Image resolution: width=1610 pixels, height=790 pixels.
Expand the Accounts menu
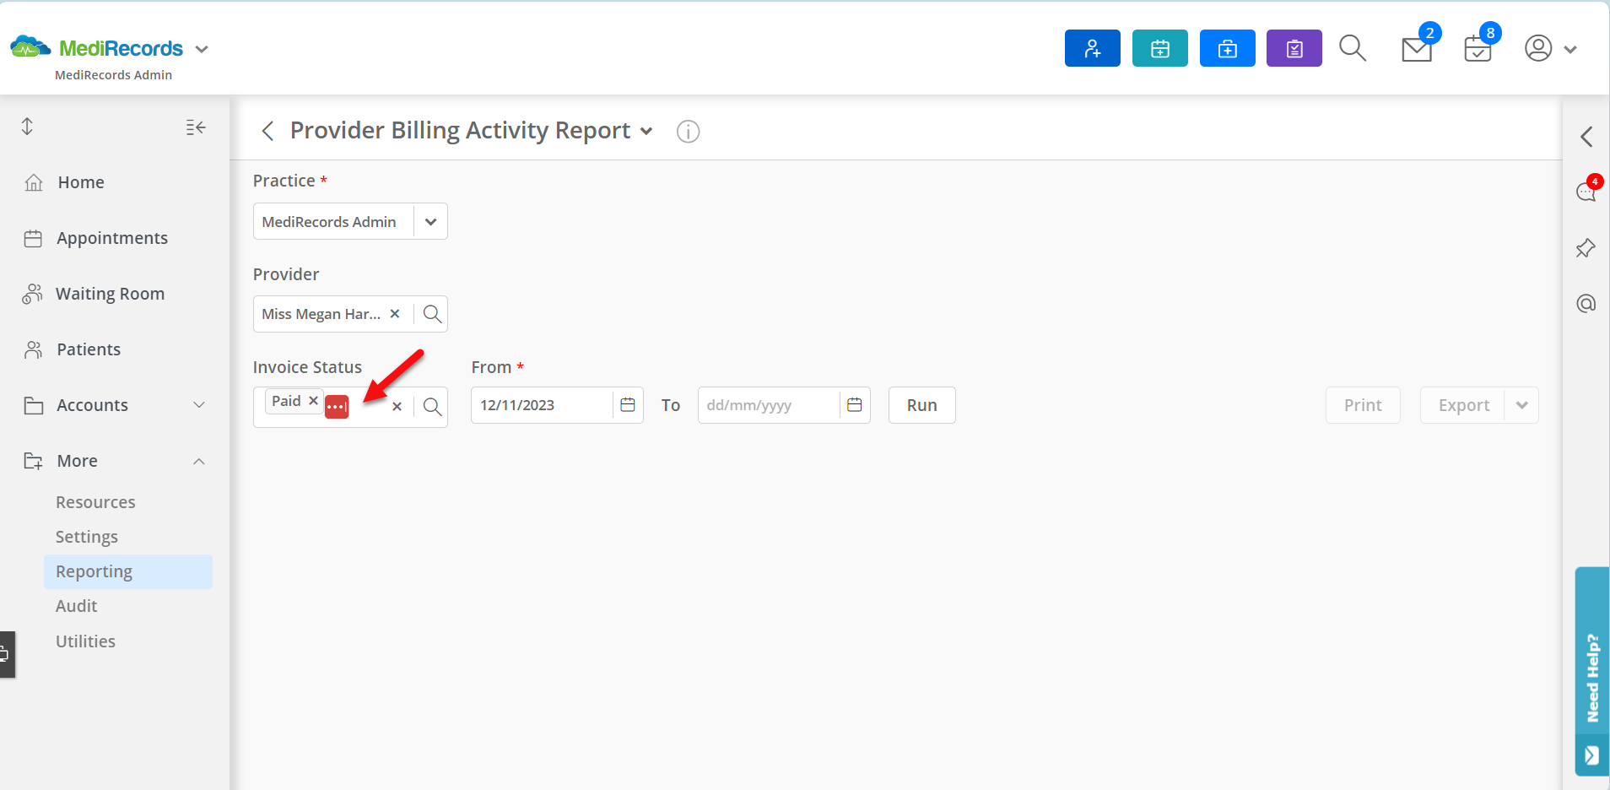coord(115,405)
